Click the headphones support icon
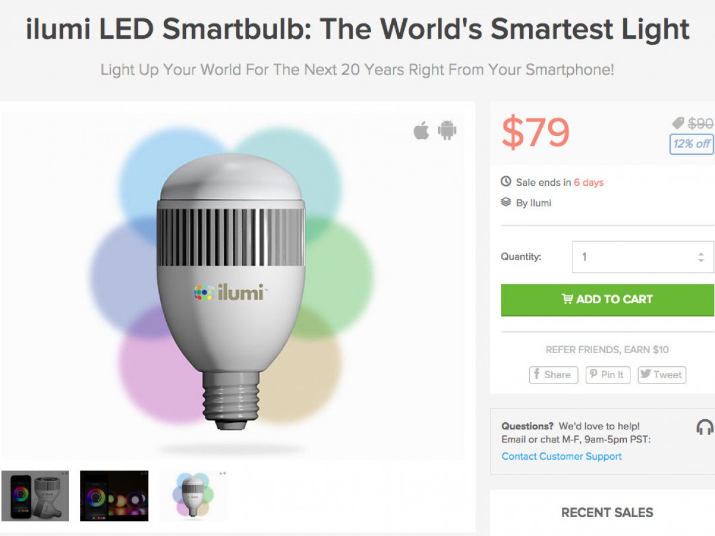Screen dimensions: 715x536 coord(704,427)
